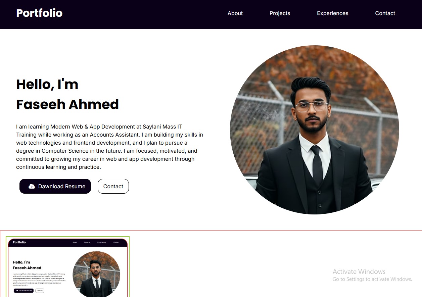
Task: Click the outlined Contact button below bio
Action: 113,186
